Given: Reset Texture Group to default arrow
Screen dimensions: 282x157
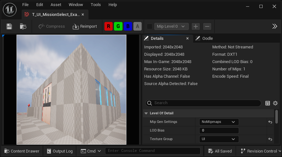Looking at the screenshot, I should 270,139.
